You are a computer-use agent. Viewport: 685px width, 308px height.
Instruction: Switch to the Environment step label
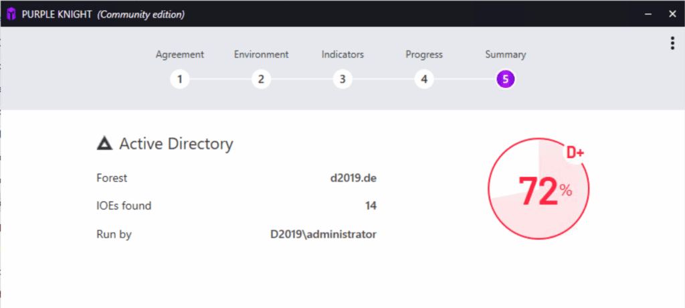pos(261,55)
